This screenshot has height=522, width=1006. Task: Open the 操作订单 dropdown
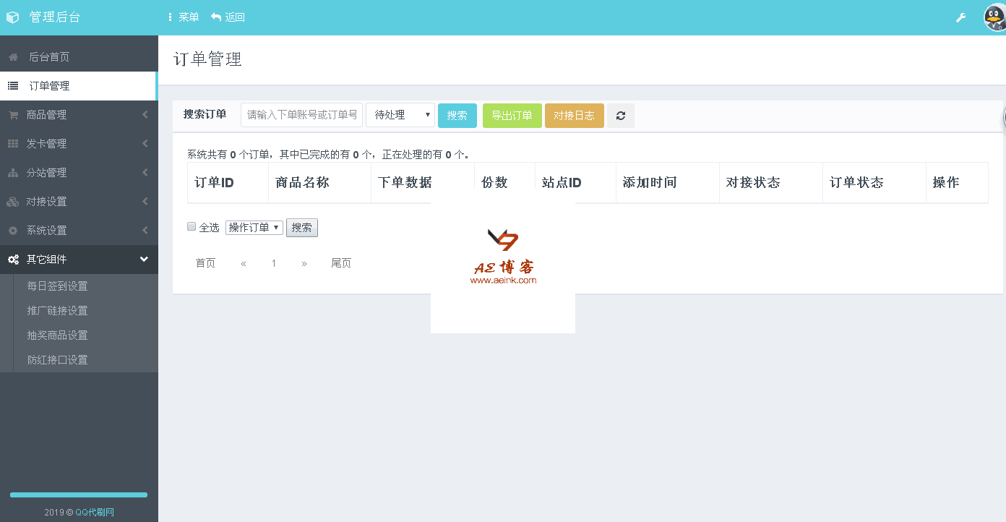[254, 228]
